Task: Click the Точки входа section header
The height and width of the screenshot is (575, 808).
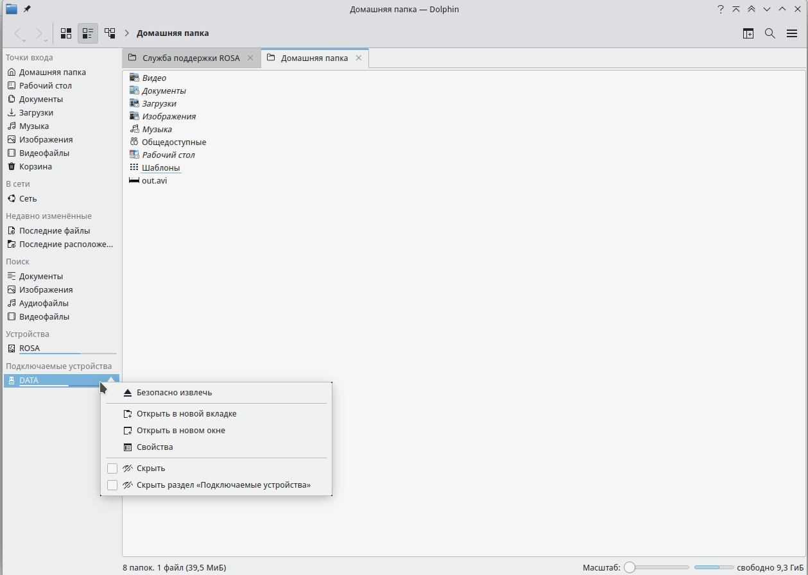Action: (30, 57)
